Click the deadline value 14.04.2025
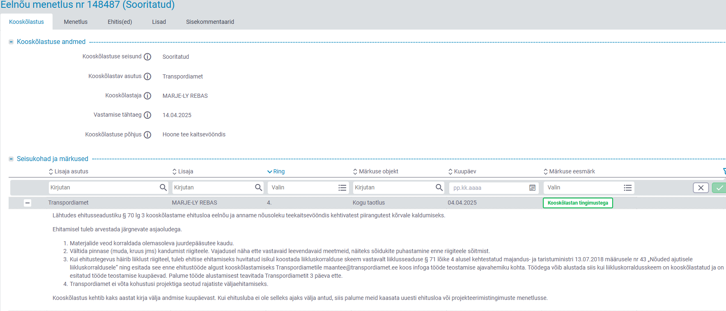Image resolution: width=726 pixels, height=311 pixels. point(177,115)
